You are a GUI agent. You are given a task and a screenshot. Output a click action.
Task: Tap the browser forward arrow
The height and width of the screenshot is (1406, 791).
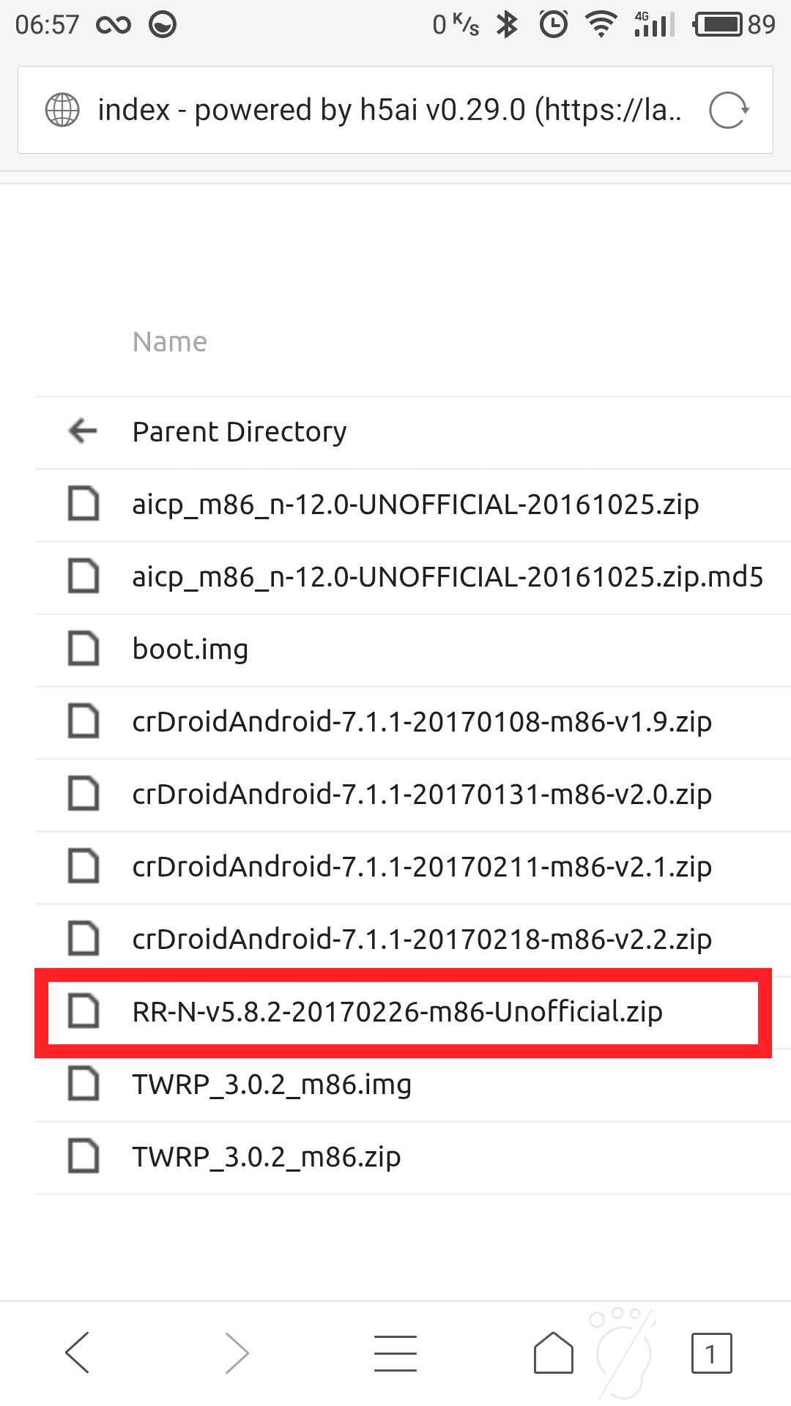tap(237, 1352)
